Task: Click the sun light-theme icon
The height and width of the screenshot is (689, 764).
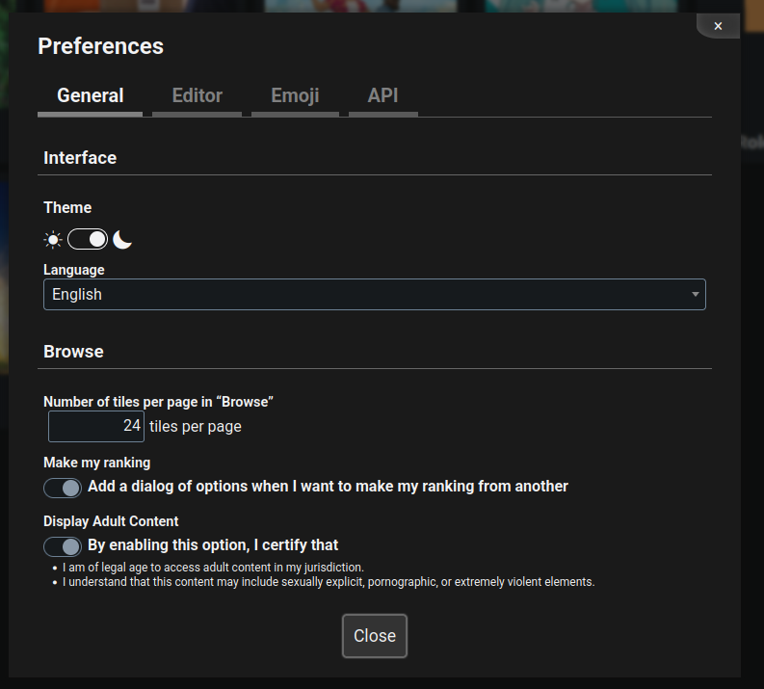Action: (x=53, y=240)
